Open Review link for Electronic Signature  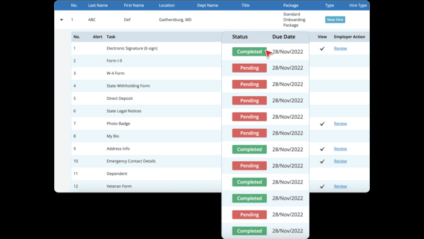click(340, 48)
